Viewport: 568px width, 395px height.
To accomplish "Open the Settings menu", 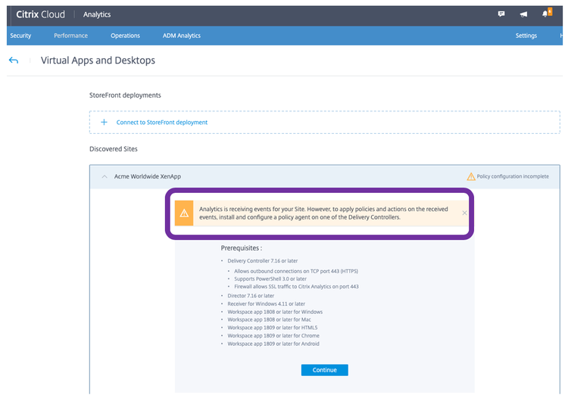I will point(526,36).
